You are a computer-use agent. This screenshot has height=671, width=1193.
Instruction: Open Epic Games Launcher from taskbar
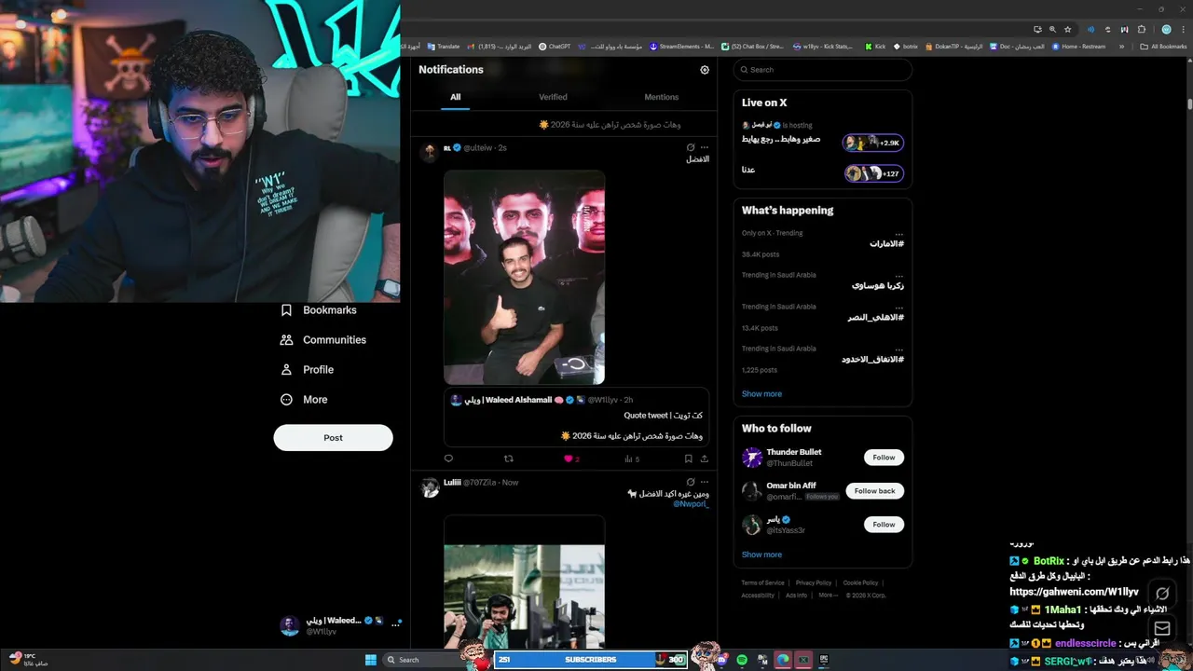824,660
